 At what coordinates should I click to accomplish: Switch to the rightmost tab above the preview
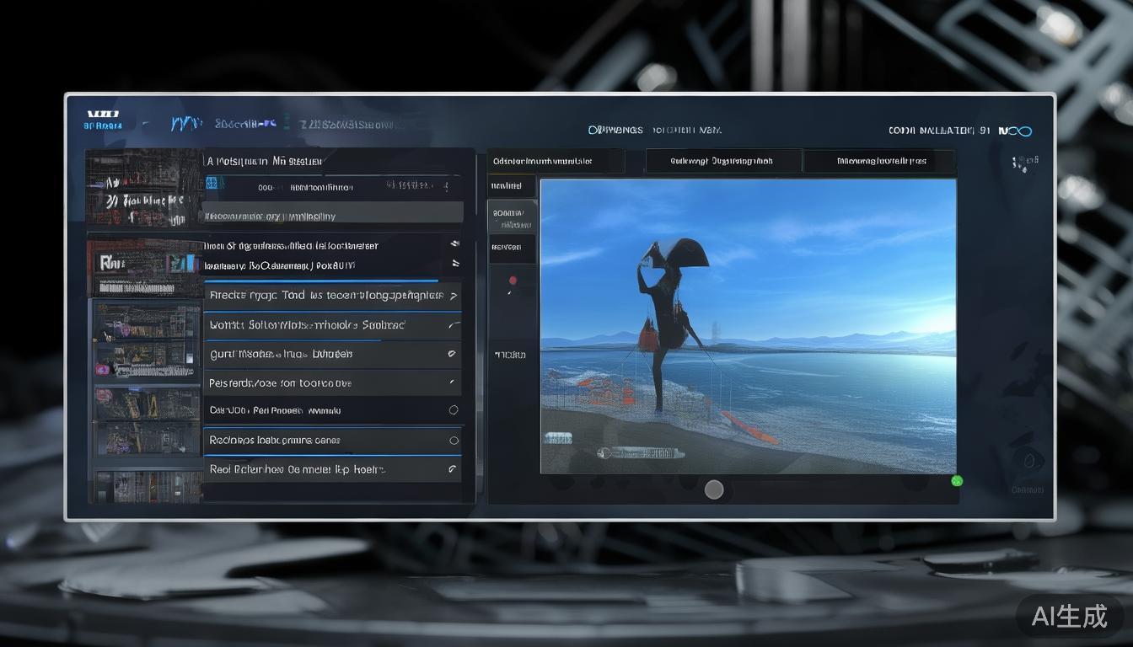tap(880, 161)
